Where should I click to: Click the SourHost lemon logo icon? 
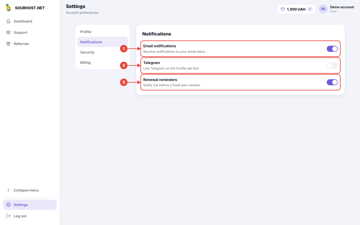click(8, 8)
